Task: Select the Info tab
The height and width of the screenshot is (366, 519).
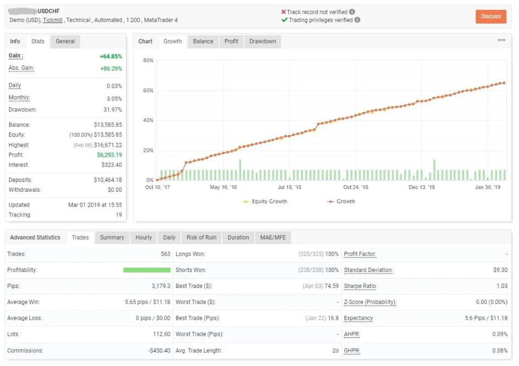Action: [x=15, y=41]
